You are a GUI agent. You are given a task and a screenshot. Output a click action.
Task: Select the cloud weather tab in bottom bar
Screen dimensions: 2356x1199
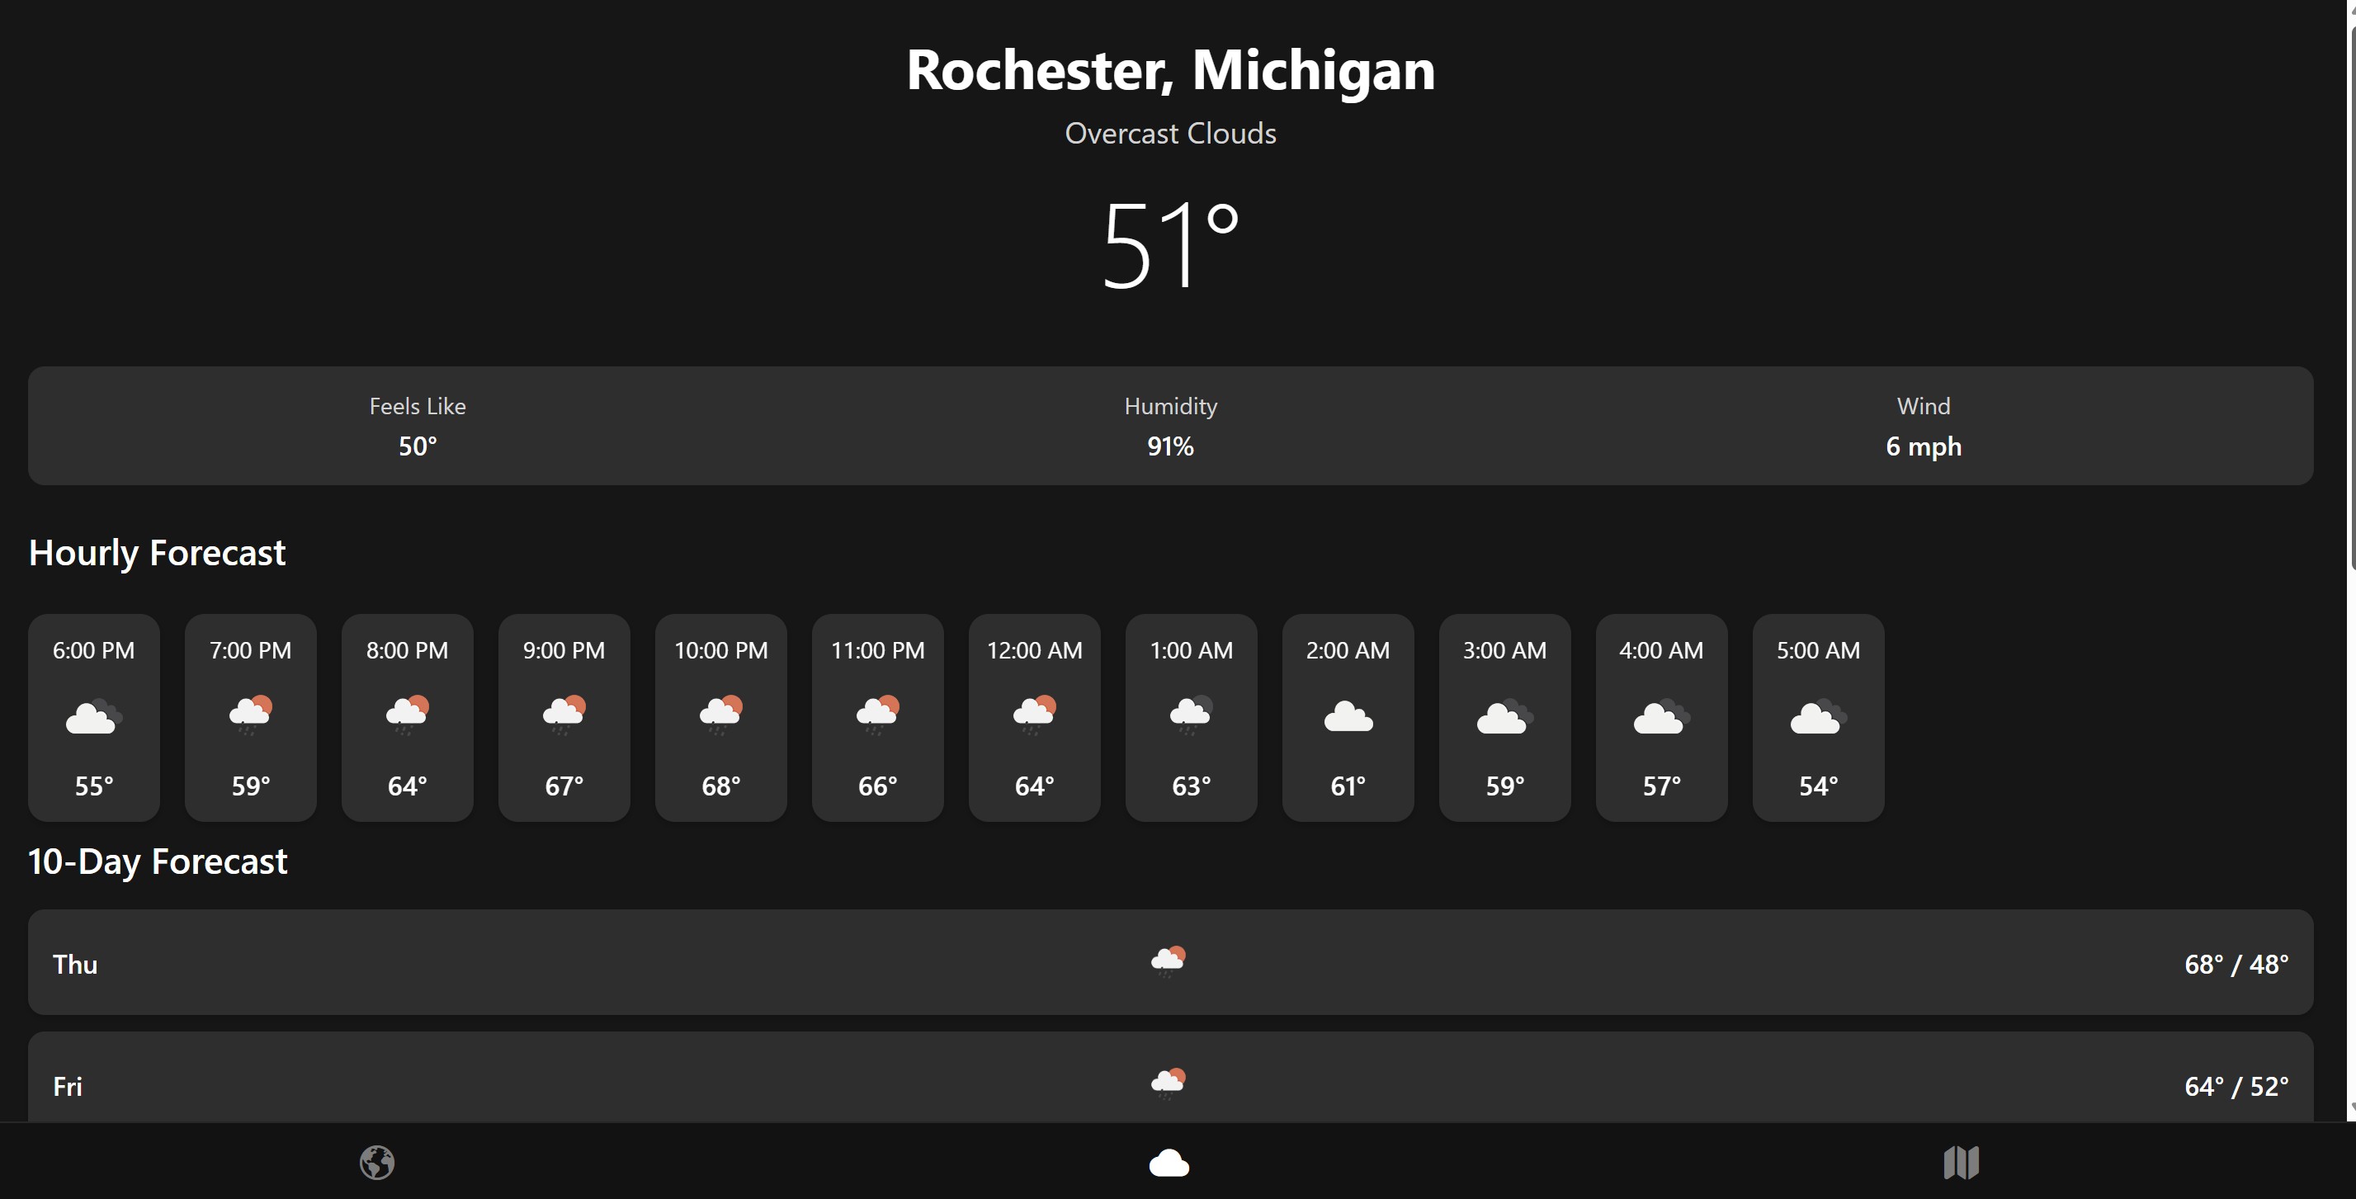pyautogui.click(x=1169, y=1164)
